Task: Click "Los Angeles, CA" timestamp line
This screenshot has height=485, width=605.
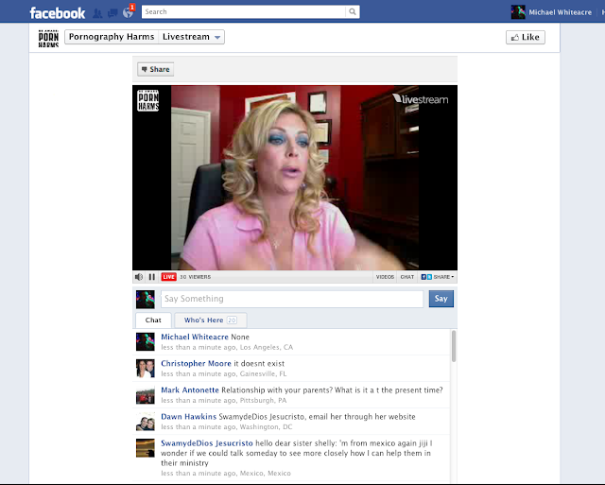Action: (x=227, y=347)
